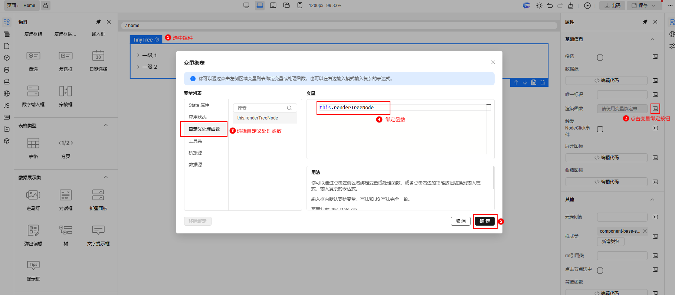Delete the selected TinyTree component
Viewport: 675px width, 295px height.
(543, 82)
